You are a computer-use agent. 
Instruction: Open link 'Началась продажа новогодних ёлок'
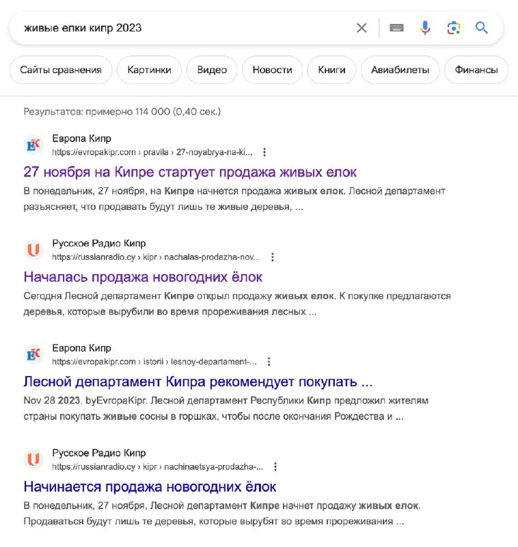point(143,277)
